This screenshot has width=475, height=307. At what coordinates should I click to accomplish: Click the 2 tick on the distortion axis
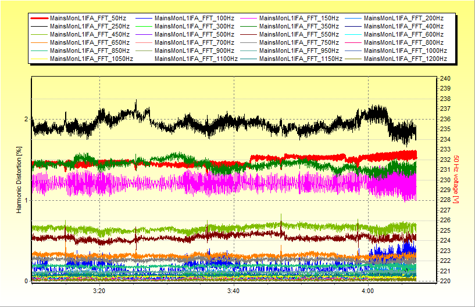point(26,119)
